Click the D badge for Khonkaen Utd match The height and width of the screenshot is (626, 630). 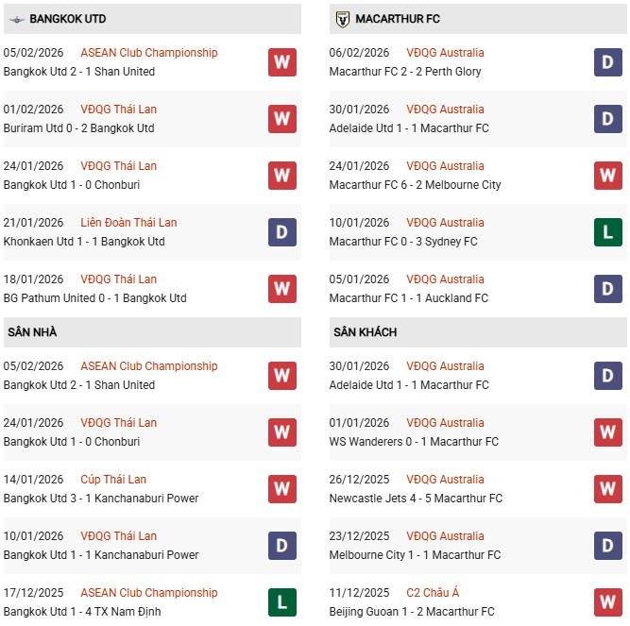281,232
